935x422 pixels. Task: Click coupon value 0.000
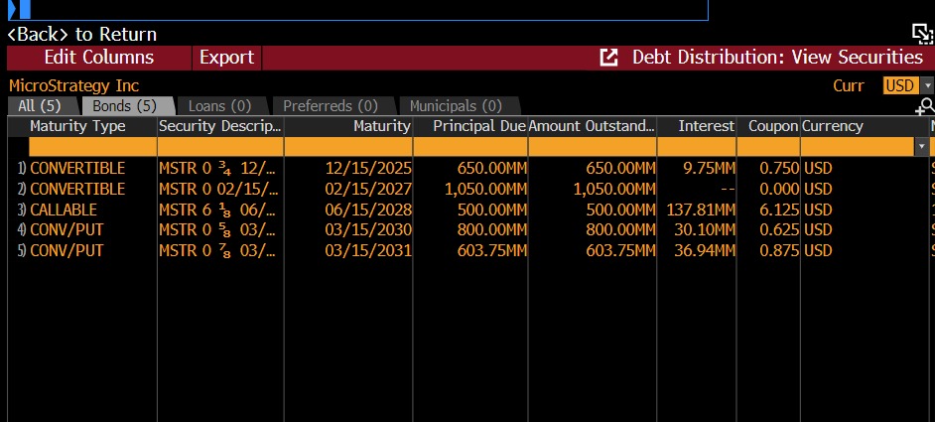(779, 190)
